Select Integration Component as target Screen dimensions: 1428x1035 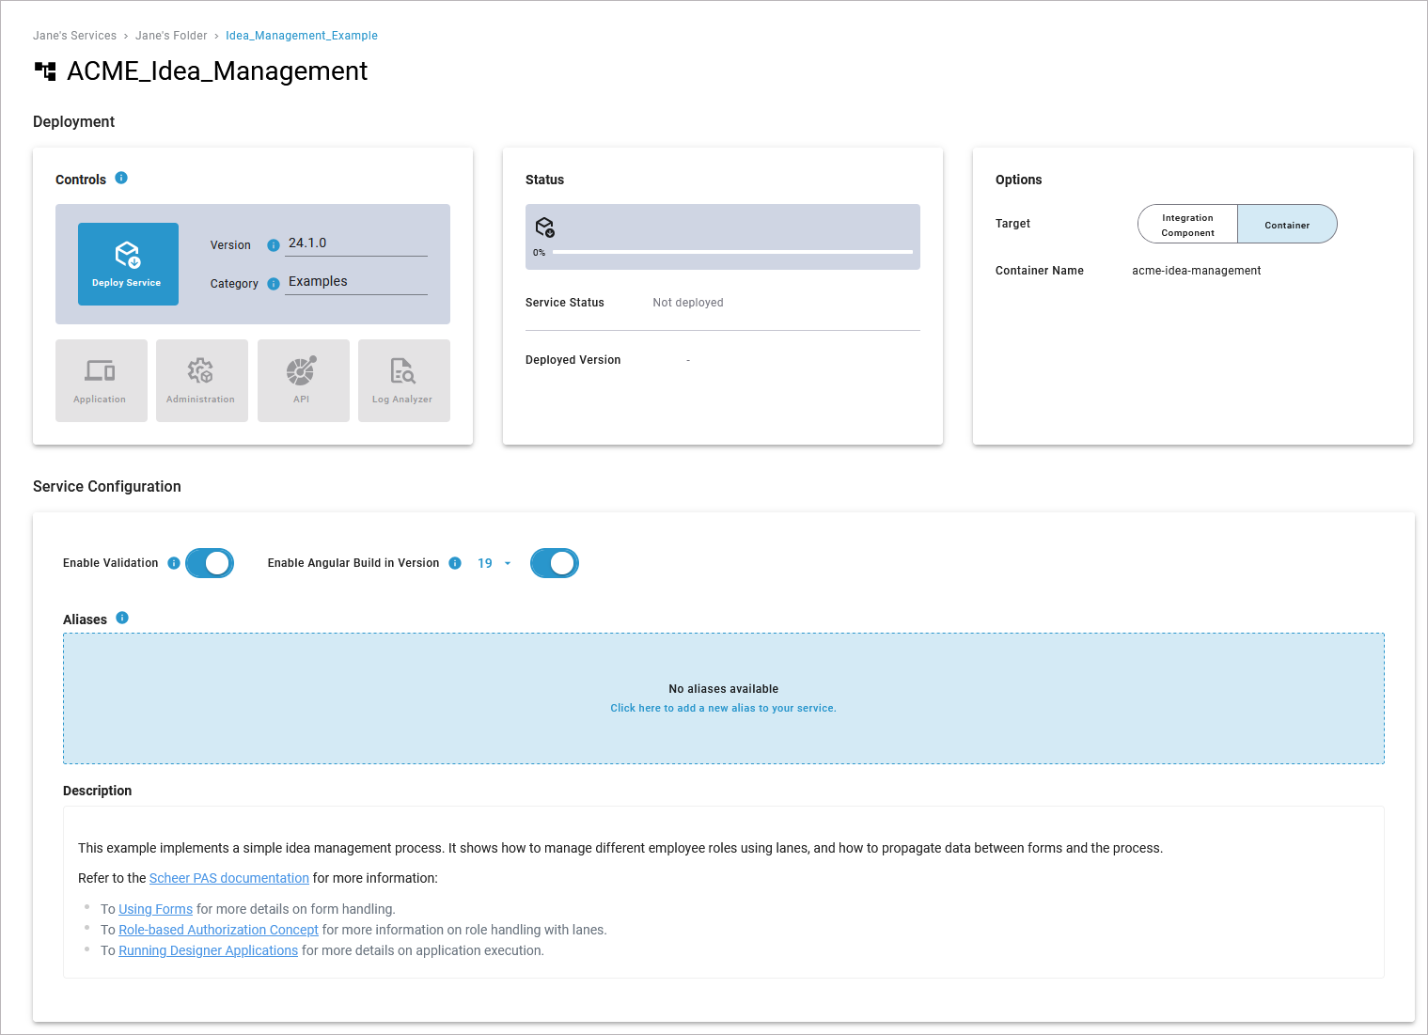[1187, 225]
